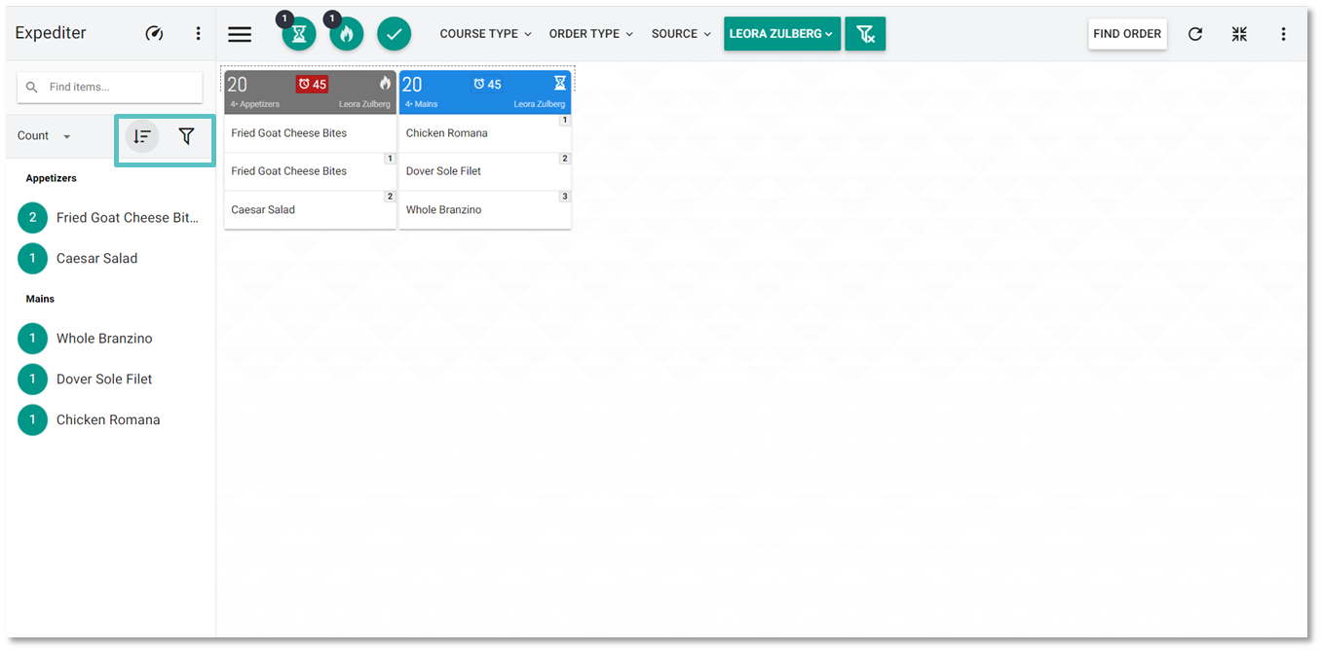Open the top-right three-dot overflow menu
This screenshot has width=1321, height=651.
coord(1283,34)
